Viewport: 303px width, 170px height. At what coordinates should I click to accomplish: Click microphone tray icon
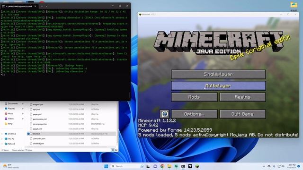(x=274, y=166)
